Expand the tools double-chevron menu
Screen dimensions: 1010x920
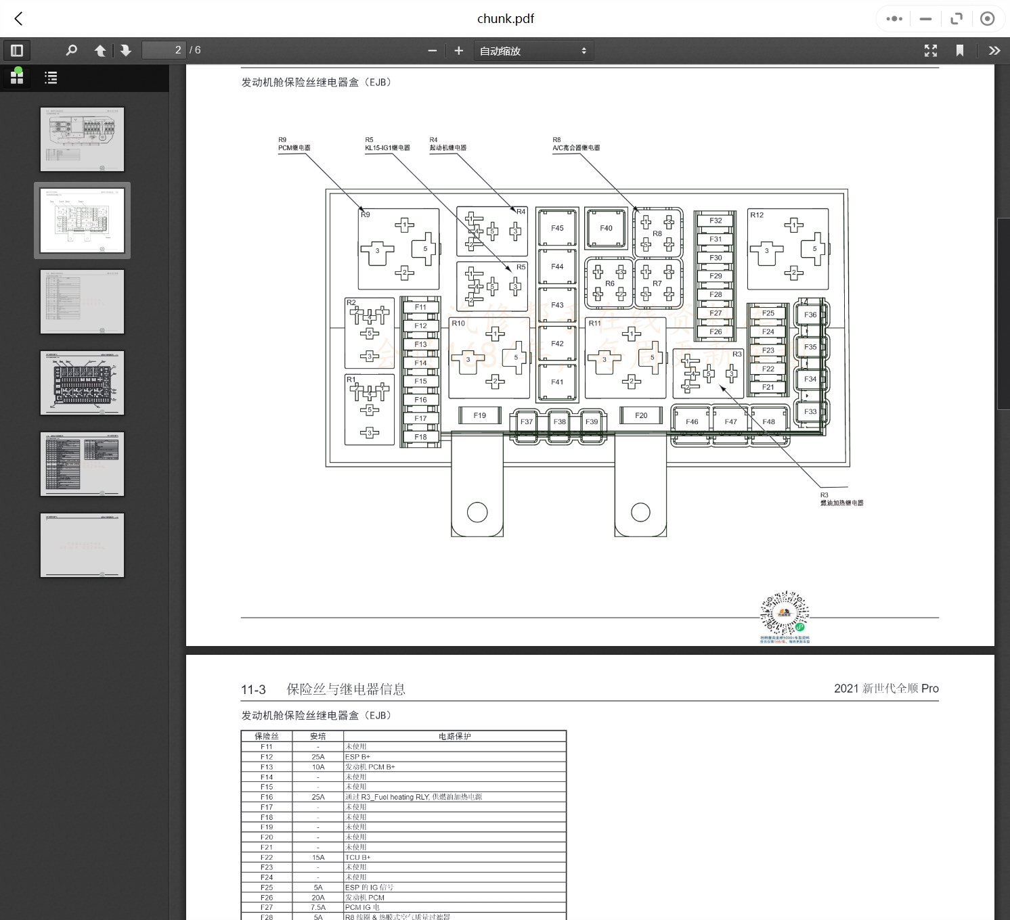click(x=994, y=51)
